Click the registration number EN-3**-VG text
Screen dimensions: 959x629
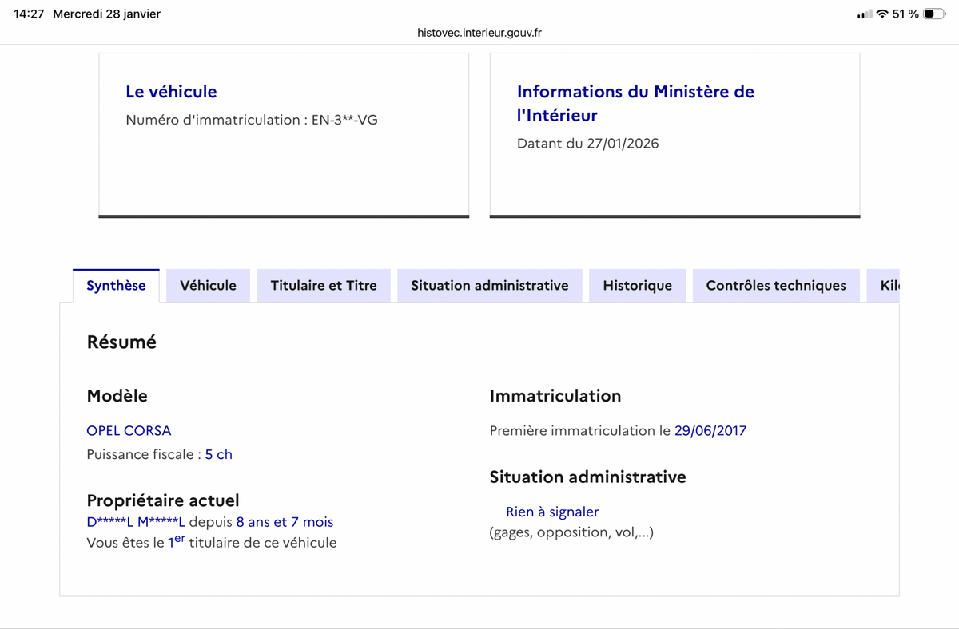point(251,119)
